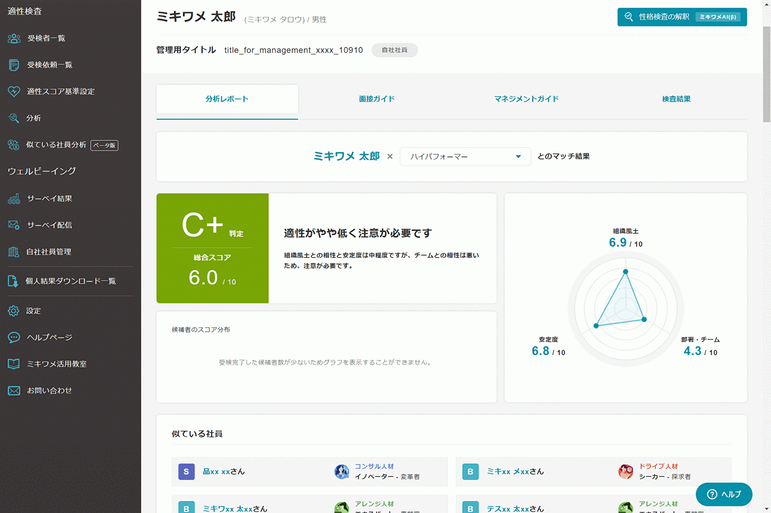This screenshot has height=513, width=771.
Task: Click the ドライブ人材 avatar icon
Action: [626, 472]
